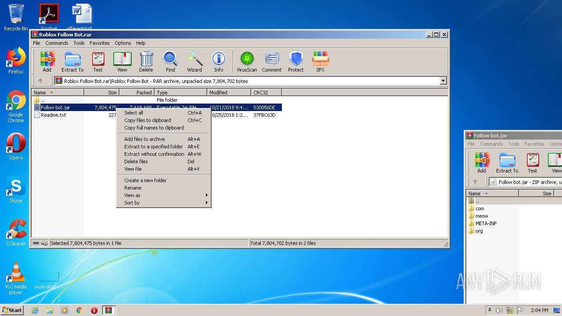Screen dimensions: 562x316
Task: Go up one level in Roblox Follow Bot.rar
Action: 40,81
